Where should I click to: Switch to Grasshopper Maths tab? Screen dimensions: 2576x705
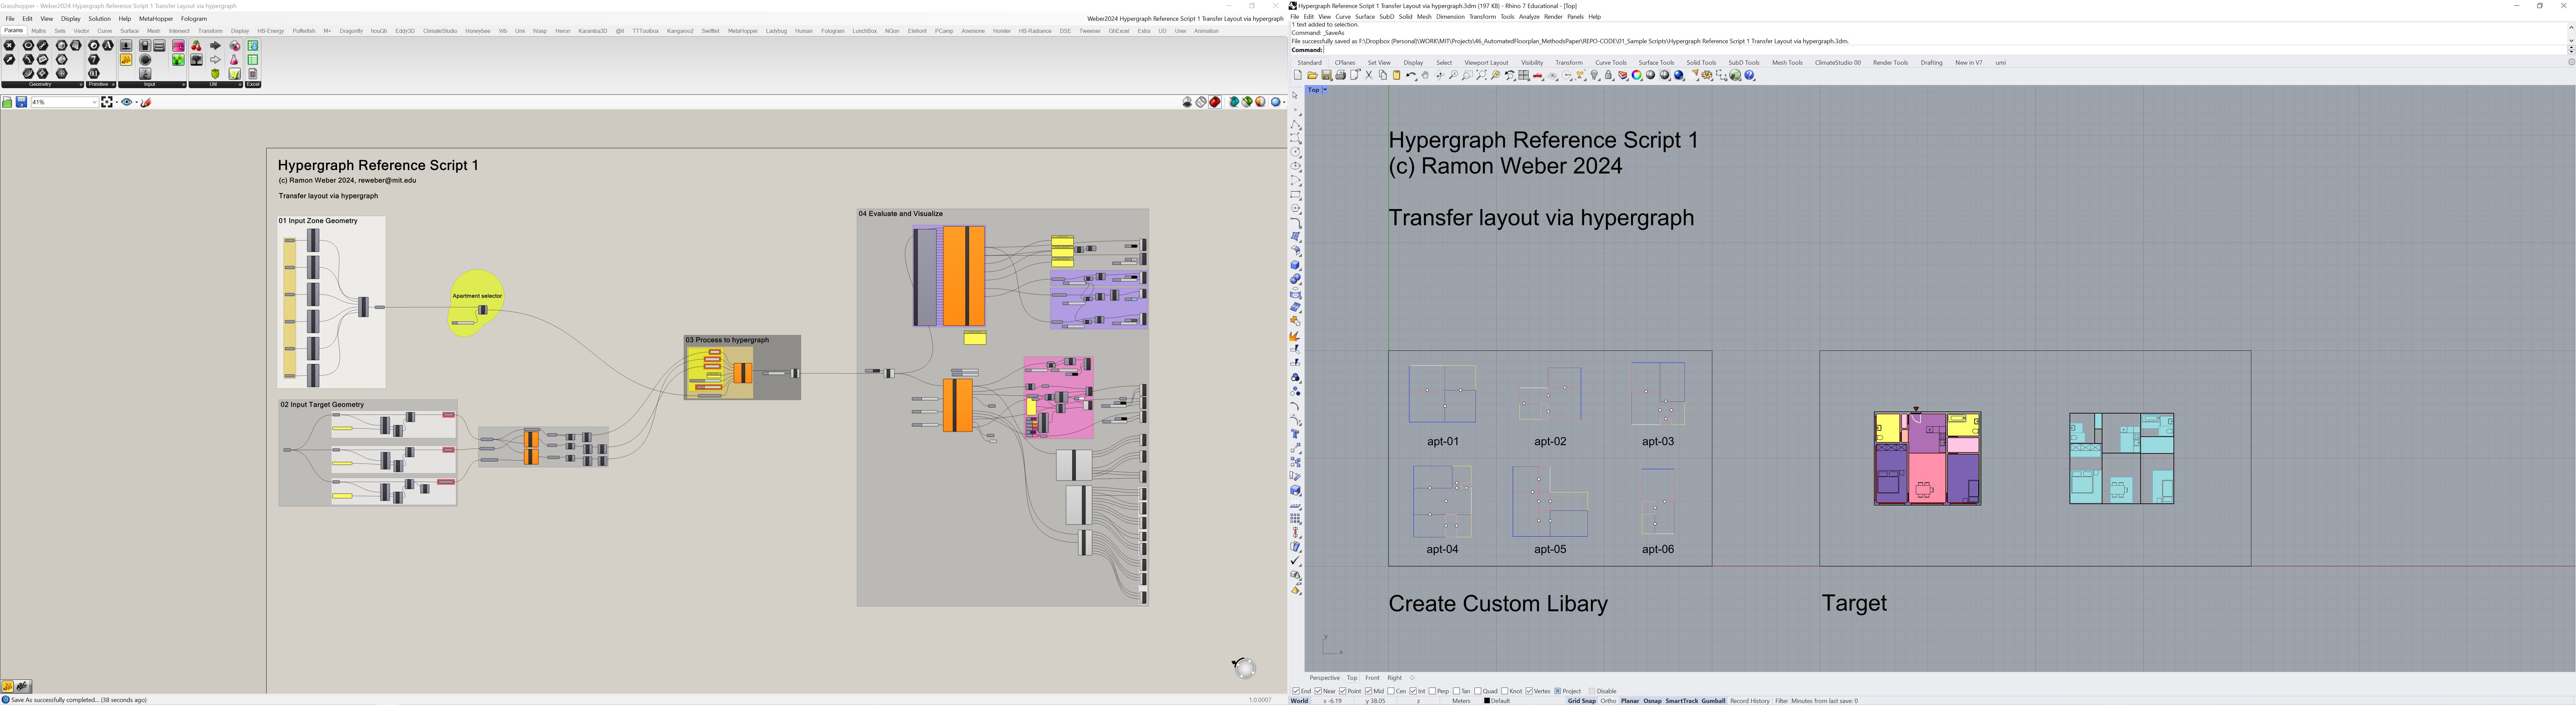click(39, 31)
